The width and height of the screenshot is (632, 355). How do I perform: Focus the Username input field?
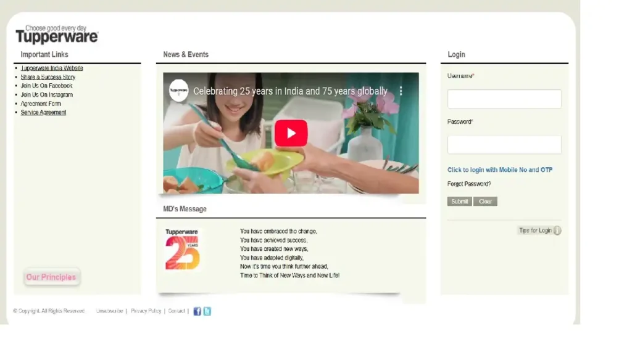(x=504, y=99)
